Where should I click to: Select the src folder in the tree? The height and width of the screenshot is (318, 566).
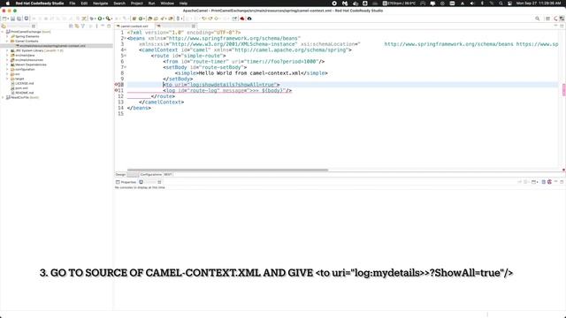point(17,74)
